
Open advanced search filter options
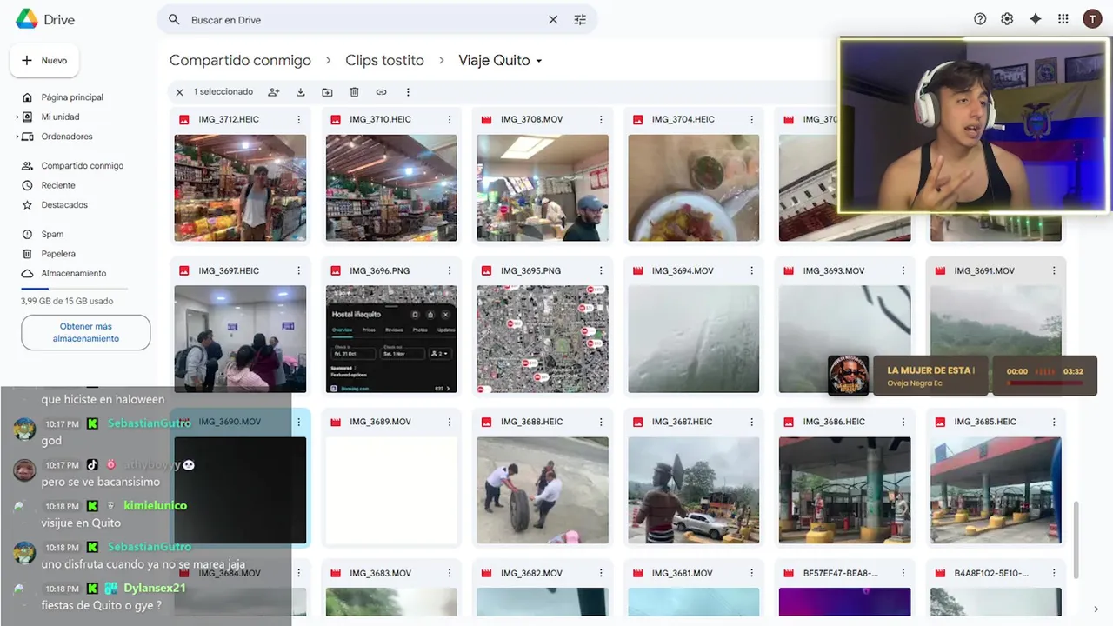coord(580,19)
